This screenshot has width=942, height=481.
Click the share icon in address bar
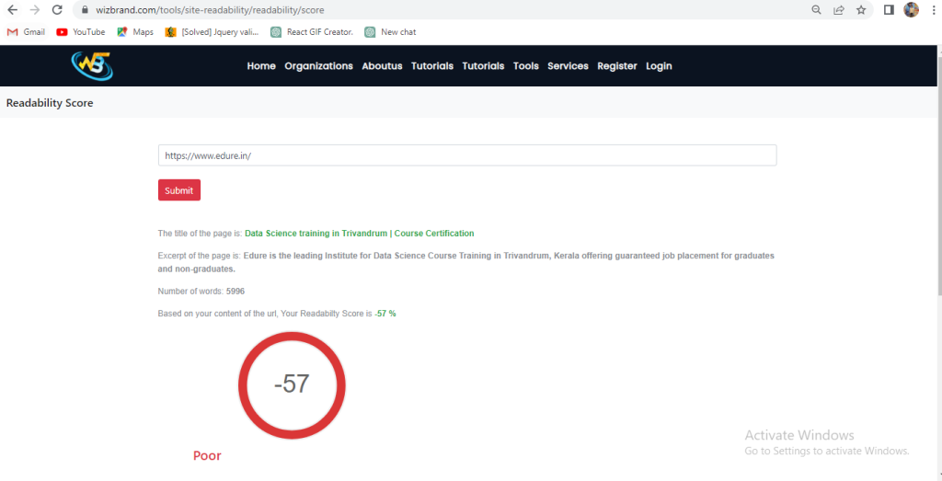click(839, 10)
